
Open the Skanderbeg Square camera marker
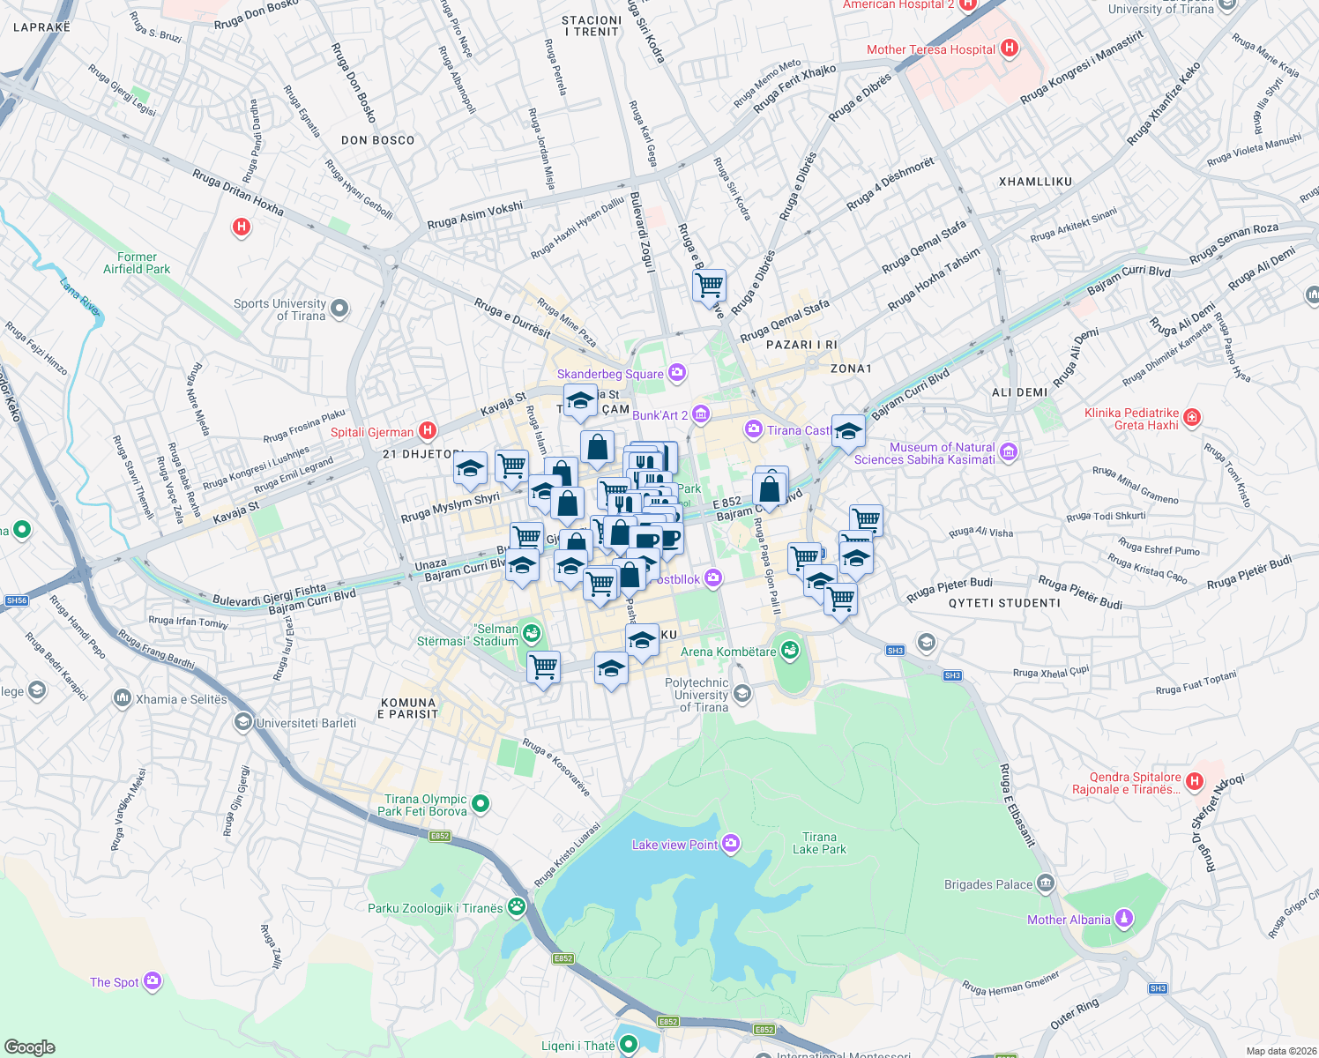coord(677,373)
